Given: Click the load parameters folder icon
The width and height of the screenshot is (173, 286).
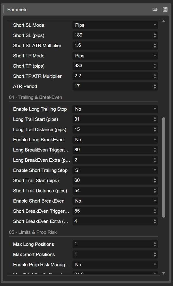Looking at the screenshot, I should point(155,9).
